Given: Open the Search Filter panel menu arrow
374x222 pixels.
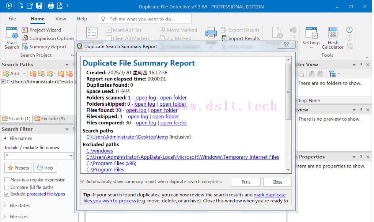Looking at the screenshot, I should [x=67, y=129].
